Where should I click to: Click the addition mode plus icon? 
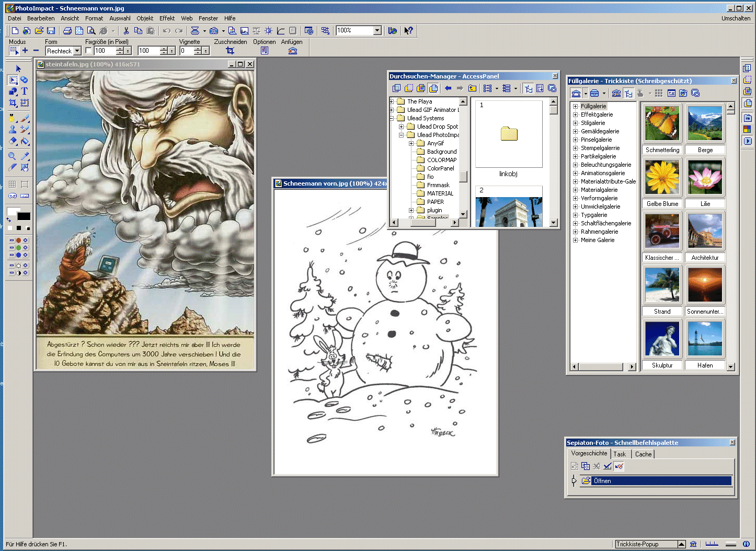tap(25, 51)
